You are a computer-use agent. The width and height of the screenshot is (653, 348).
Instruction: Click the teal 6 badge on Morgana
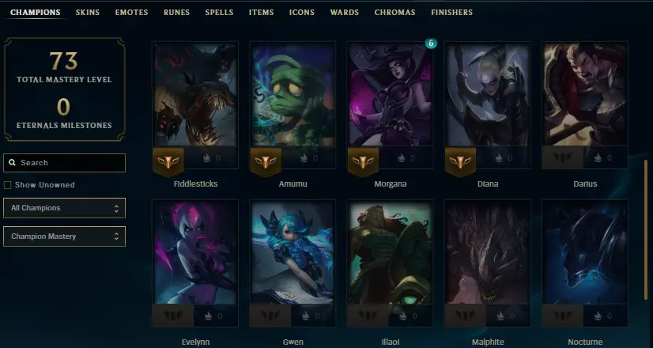click(431, 43)
